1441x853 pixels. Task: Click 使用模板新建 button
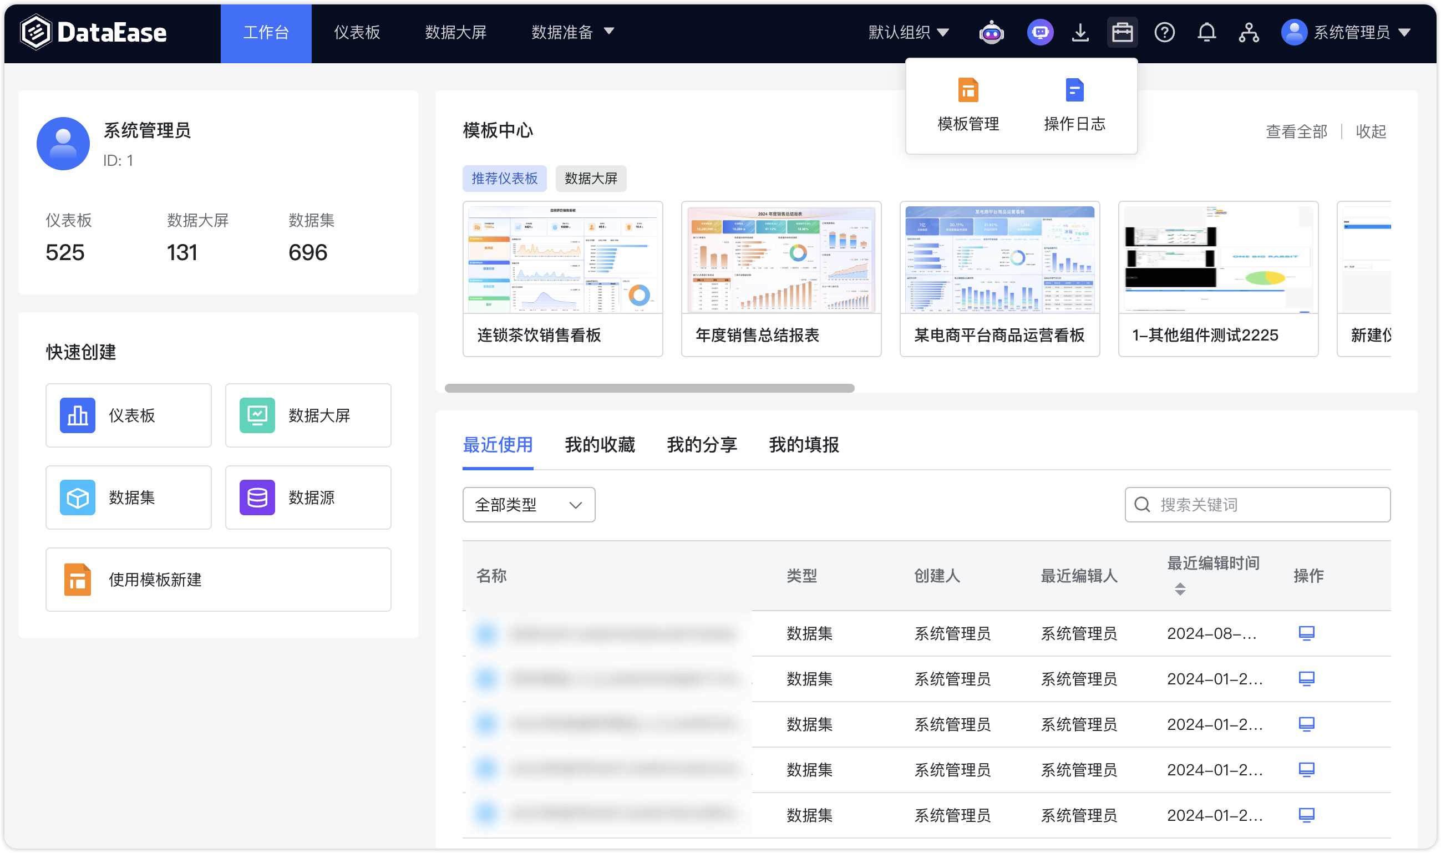(219, 579)
